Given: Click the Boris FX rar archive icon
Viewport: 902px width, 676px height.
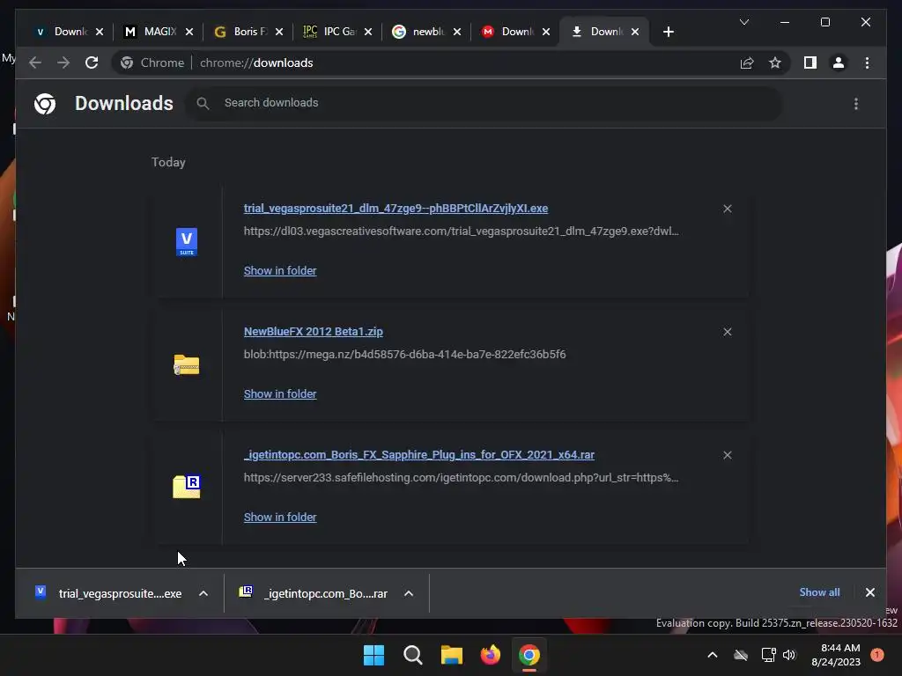Looking at the screenshot, I should click(187, 487).
